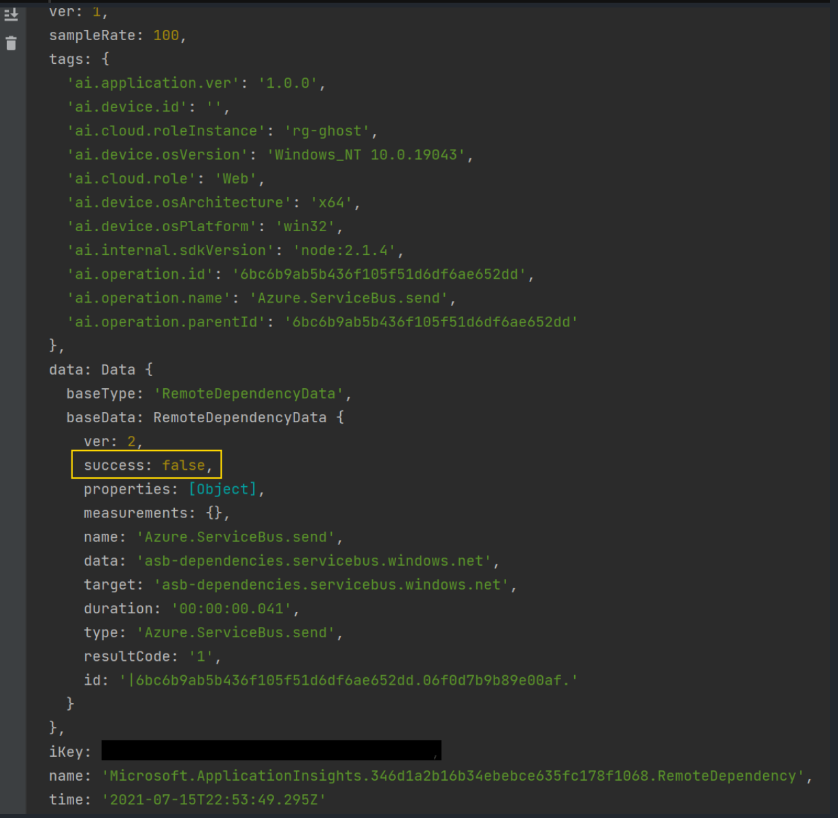Click the 'success:' key
The image size is (838, 818).
pos(118,465)
